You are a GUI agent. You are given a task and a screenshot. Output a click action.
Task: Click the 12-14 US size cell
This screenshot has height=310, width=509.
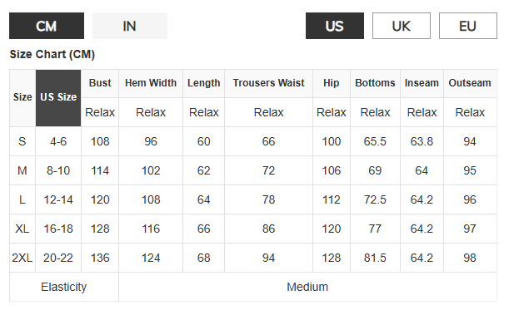(58, 199)
